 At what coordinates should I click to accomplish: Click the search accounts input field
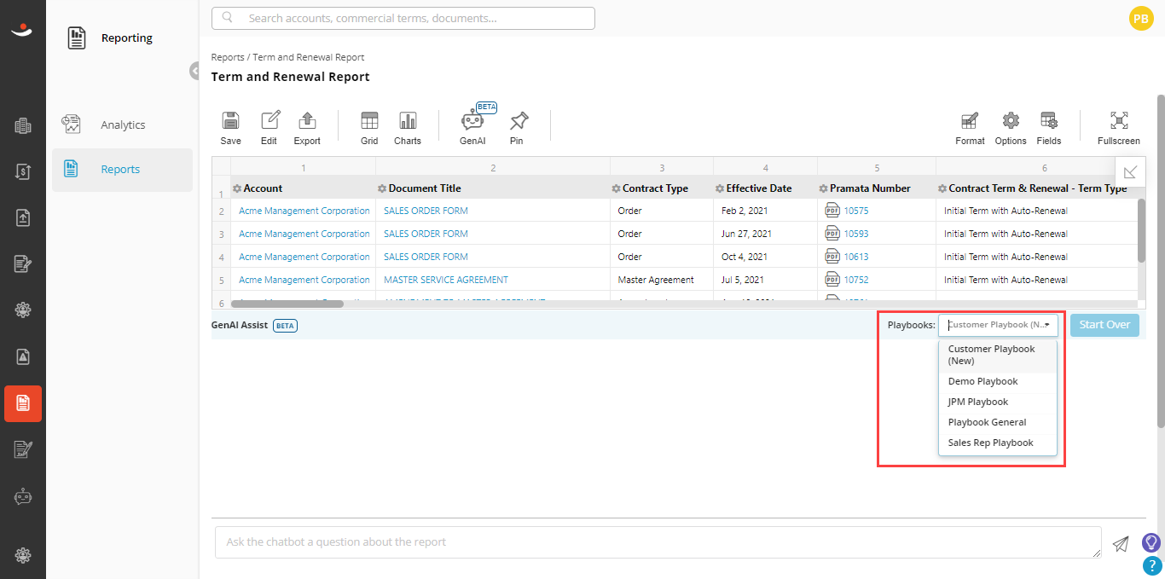[x=403, y=18]
